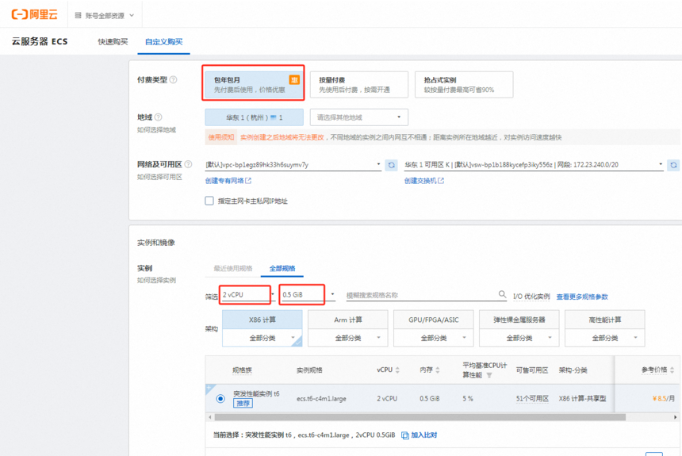This screenshot has width=682, height=456.
Task: Open 如何选择地域 help link
Action: (x=156, y=130)
